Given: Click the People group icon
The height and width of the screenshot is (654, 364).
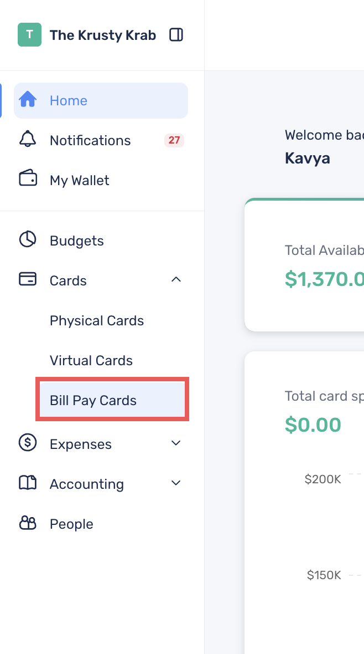Looking at the screenshot, I should [x=28, y=523].
